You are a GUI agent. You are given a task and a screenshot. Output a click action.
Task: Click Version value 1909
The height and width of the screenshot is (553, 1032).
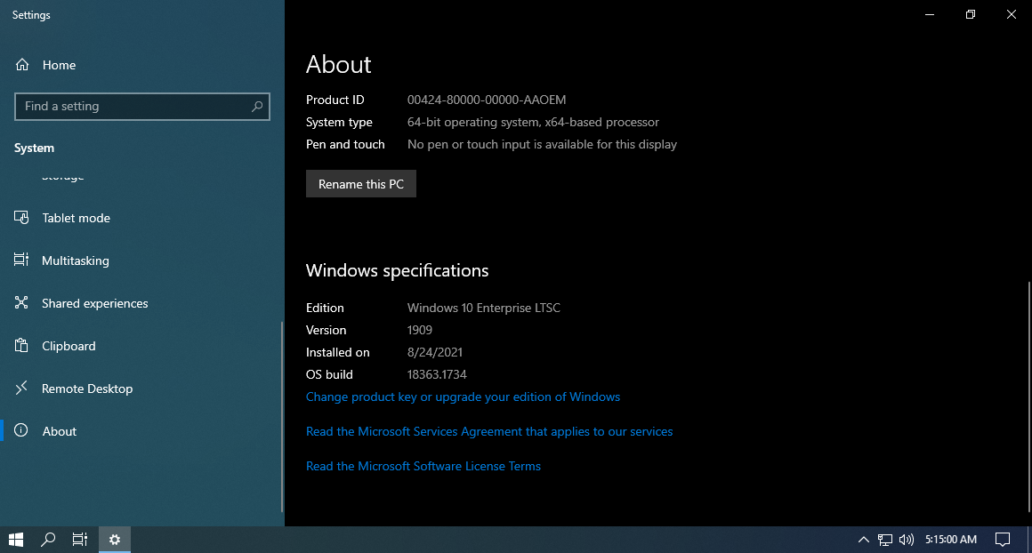420,330
